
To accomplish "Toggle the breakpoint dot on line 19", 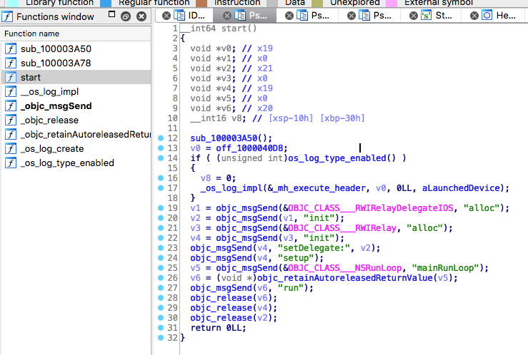I will point(161,208).
